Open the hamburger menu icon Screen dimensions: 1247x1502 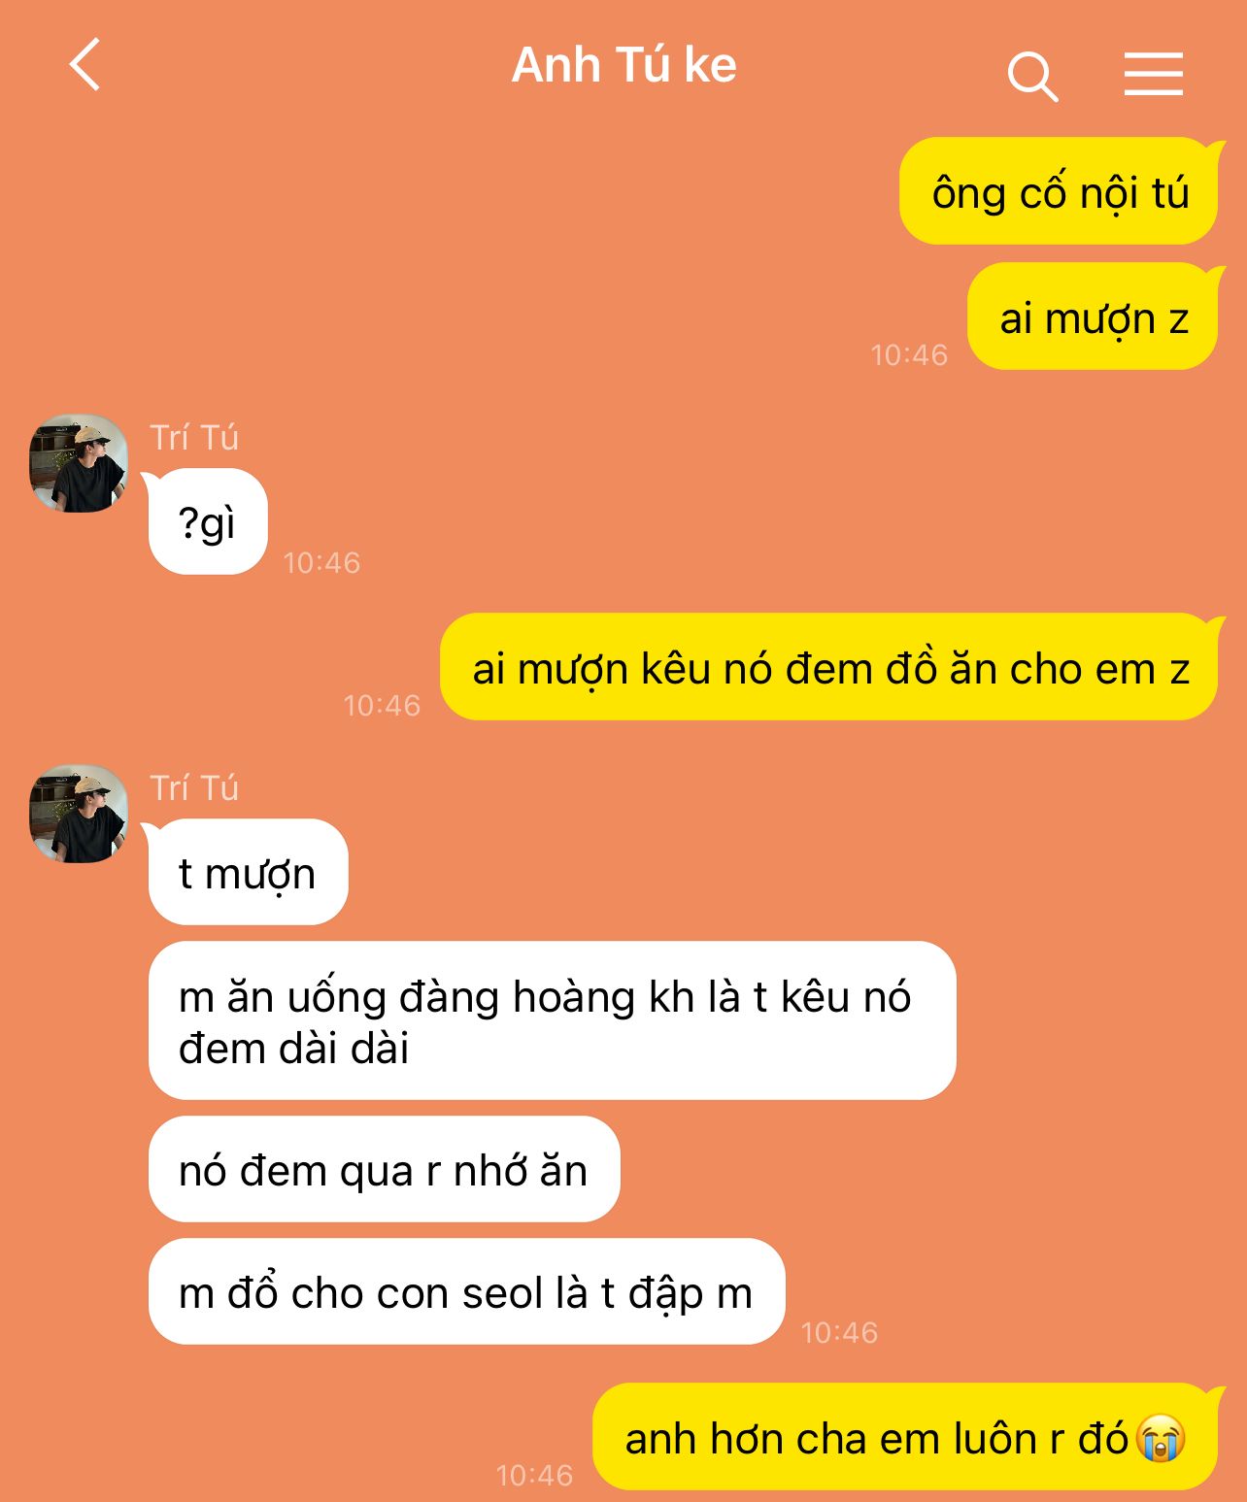(x=1154, y=74)
